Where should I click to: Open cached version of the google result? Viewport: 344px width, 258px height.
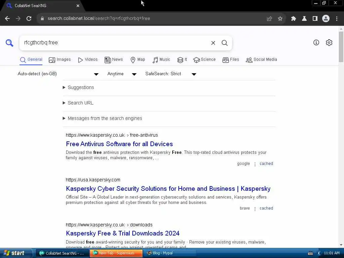[x=266, y=164]
